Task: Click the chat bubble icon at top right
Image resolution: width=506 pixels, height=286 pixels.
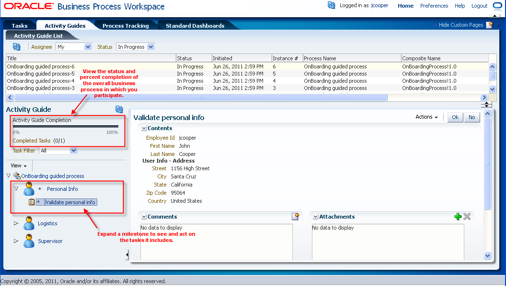Action: pyautogui.click(x=497, y=5)
